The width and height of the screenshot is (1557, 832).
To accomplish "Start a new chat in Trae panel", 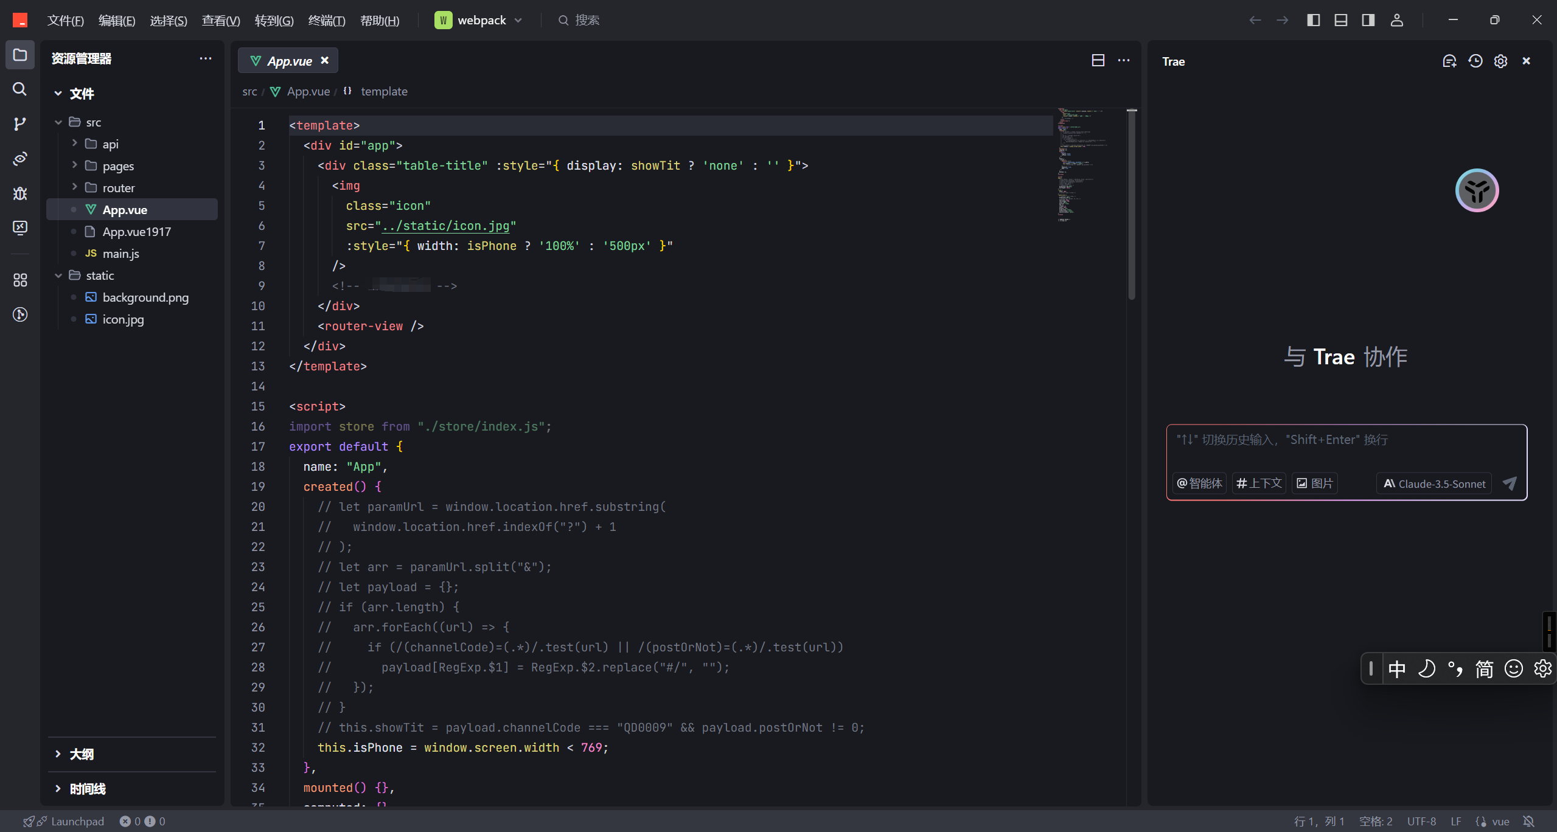I will coord(1449,61).
